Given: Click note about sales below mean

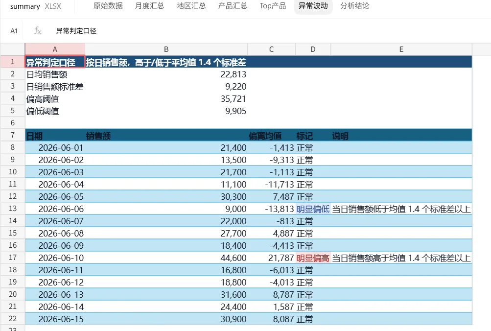Looking at the screenshot, I should pyautogui.click(x=401, y=209).
